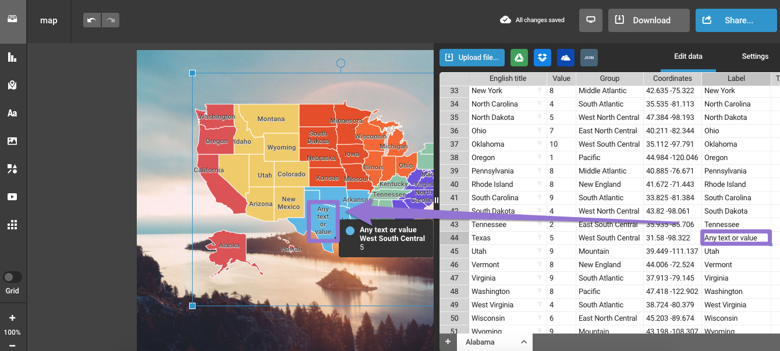780x351 pixels.
Task: Open the shapes panel in sidebar
Action: (x=12, y=169)
